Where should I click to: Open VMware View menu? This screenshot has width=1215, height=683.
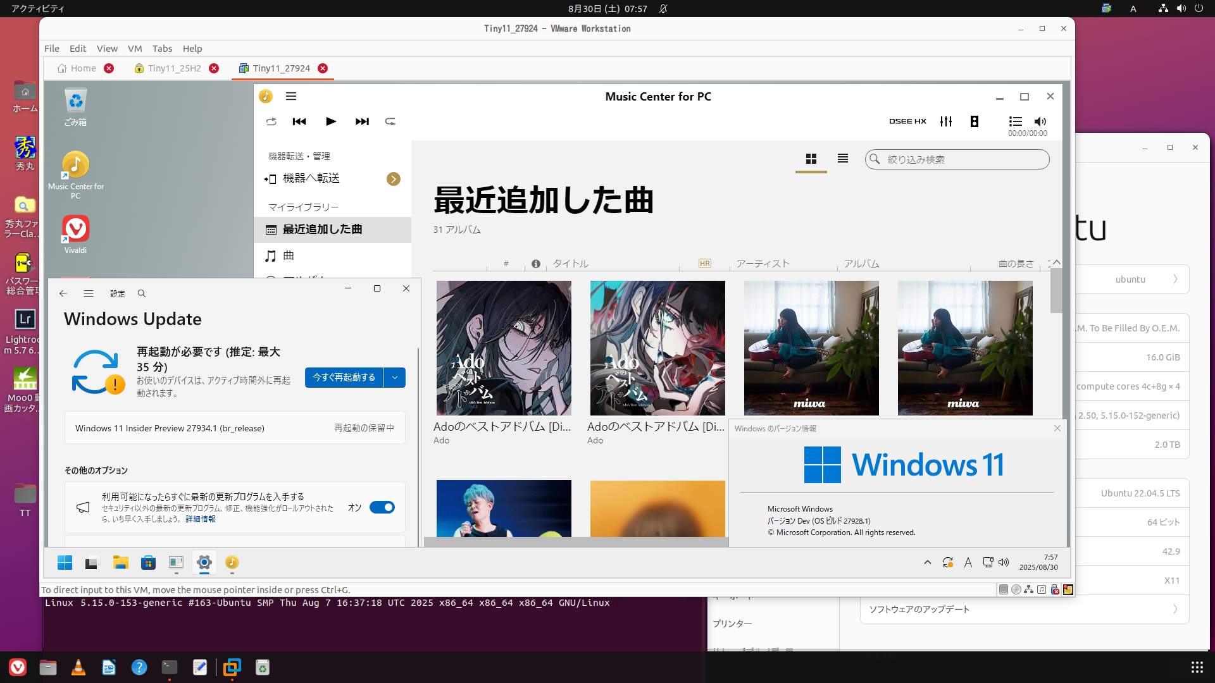[x=107, y=49]
